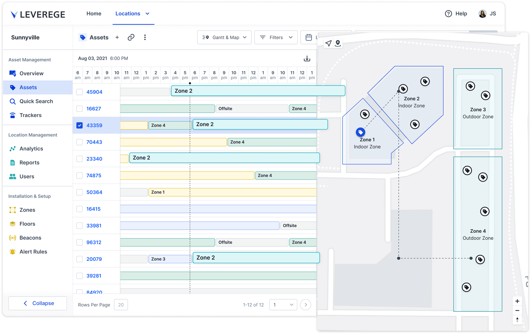This screenshot has width=531, height=334.
Task: Open the Gantt & Map view dropdown
Action: 224,37
